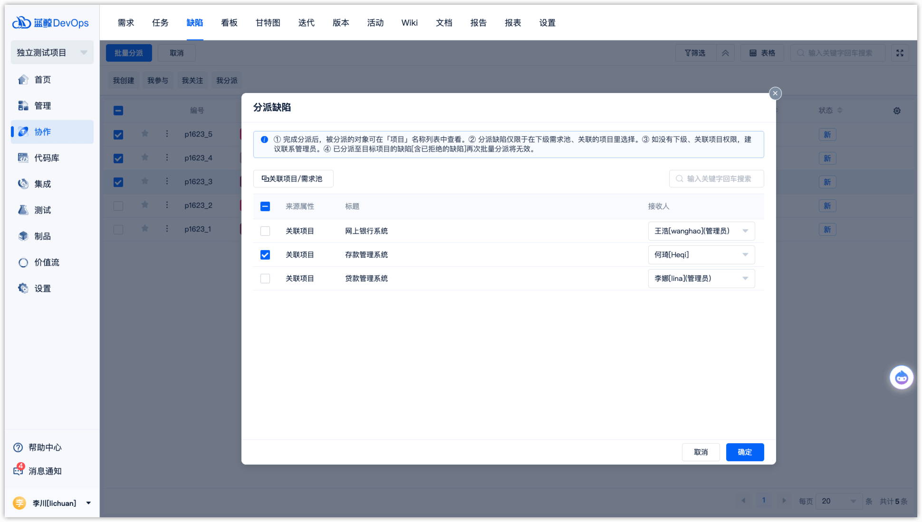
Task: Click the 代码库 sidebar icon
Action: [x=23, y=158]
